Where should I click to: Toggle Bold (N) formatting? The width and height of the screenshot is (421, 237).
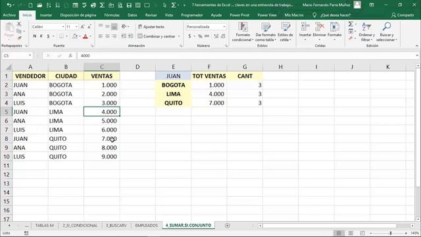tap(35, 36)
